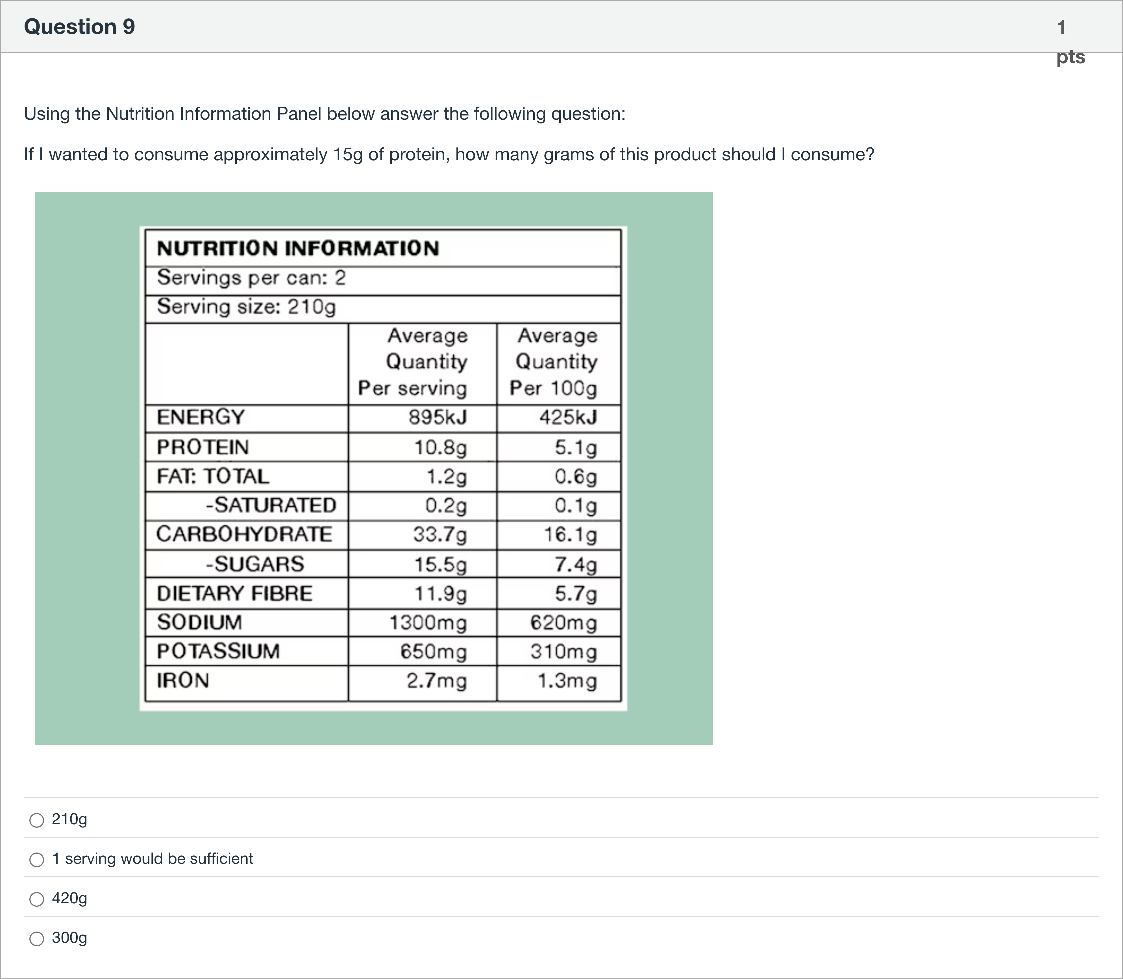Select the 210g radio button
This screenshot has height=979, width=1123.
(37, 820)
